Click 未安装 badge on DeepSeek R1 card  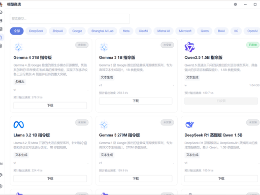pyautogui.click(x=253, y=122)
